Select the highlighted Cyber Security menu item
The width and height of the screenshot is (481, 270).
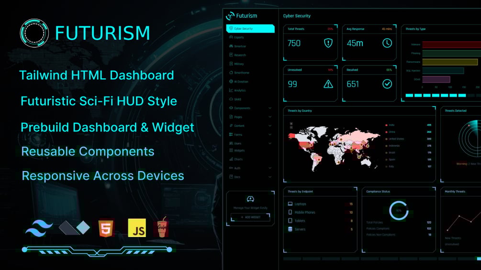pos(250,29)
